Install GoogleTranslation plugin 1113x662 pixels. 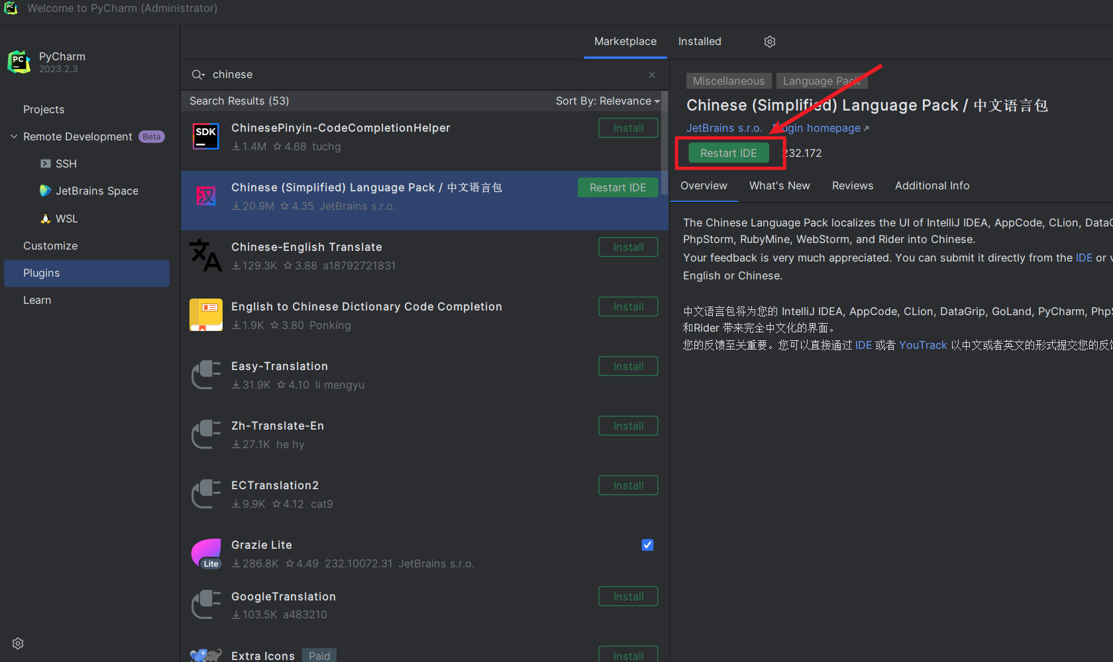(x=628, y=596)
